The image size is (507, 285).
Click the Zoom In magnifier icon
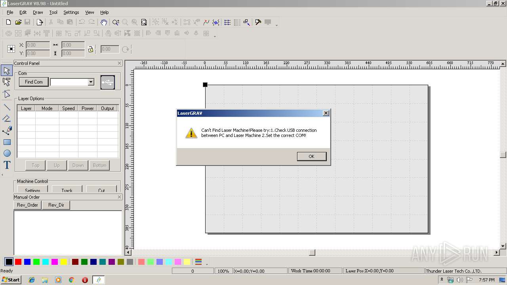coord(116,22)
